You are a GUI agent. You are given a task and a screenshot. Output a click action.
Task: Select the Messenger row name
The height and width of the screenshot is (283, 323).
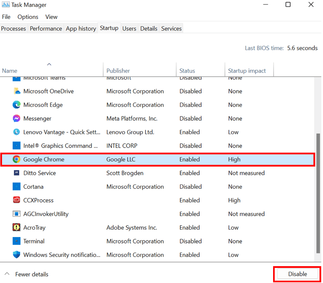tap(37, 118)
